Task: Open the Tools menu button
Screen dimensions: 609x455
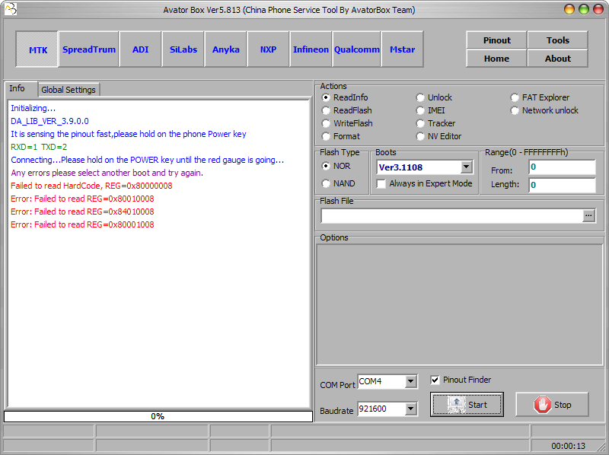Action: click(x=558, y=40)
